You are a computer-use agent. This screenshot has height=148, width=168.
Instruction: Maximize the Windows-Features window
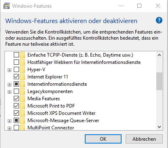tap(139, 6)
